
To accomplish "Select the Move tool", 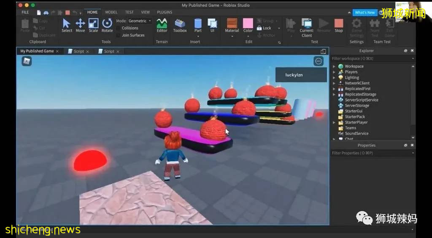I will tap(80, 25).
